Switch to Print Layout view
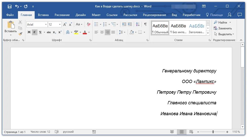Image resolution: width=247 pixels, height=137 pixels. [182, 132]
